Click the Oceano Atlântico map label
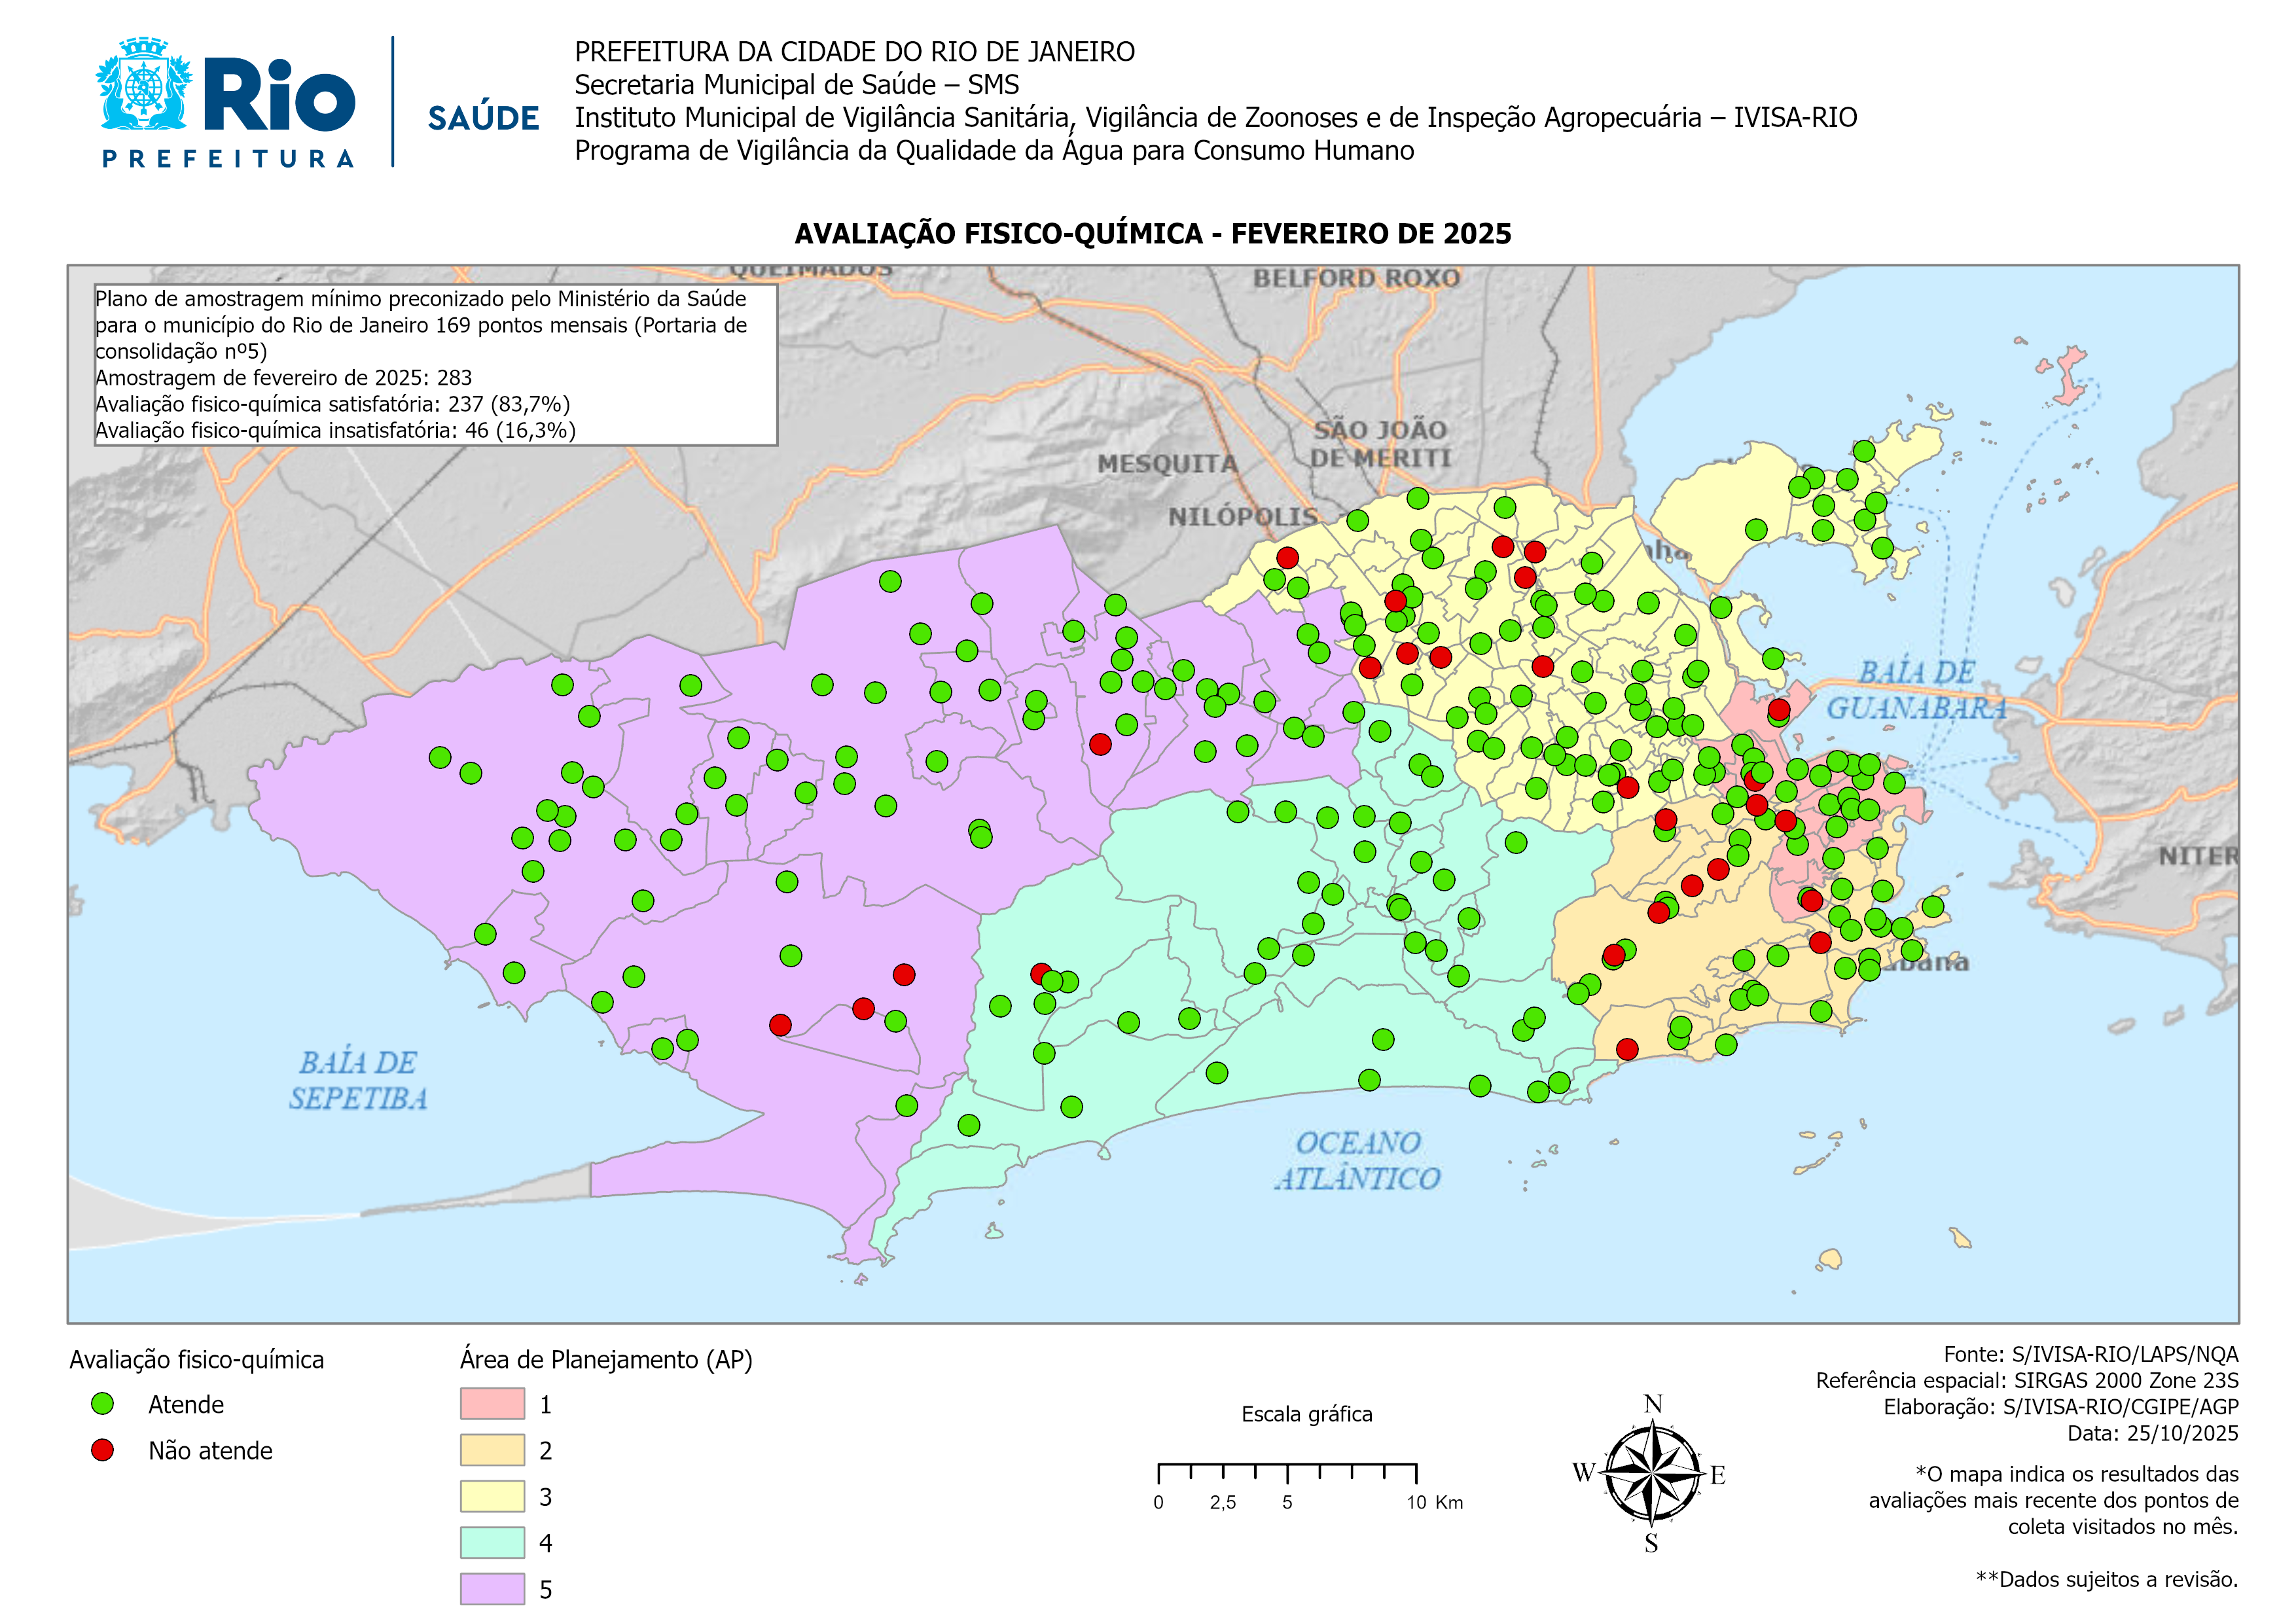This screenshot has width=2296, height=1623. 1357,1160
